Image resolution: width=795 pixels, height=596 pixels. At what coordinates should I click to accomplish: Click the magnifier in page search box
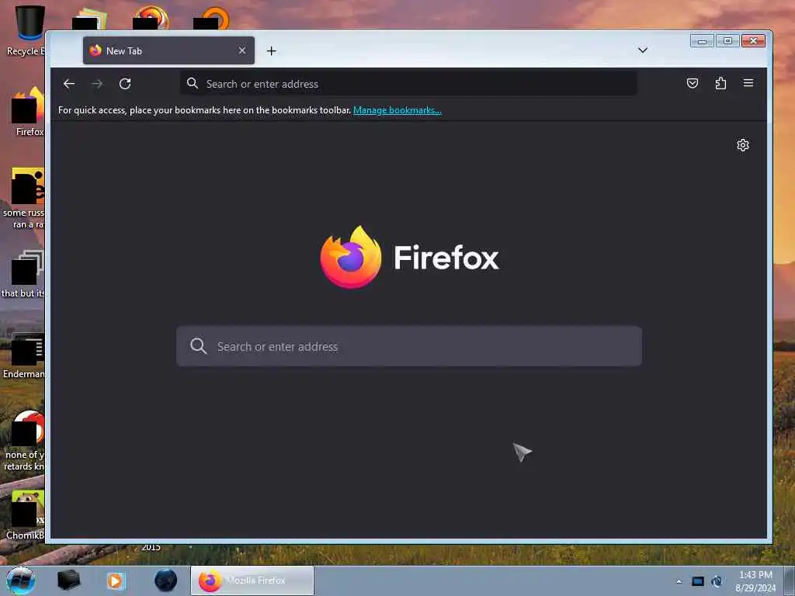(x=198, y=346)
